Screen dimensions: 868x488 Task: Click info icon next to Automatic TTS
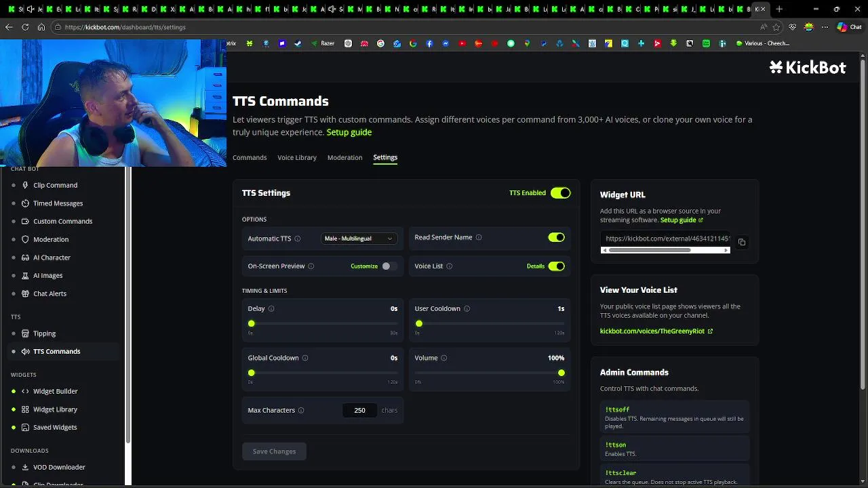click(297, 239)
